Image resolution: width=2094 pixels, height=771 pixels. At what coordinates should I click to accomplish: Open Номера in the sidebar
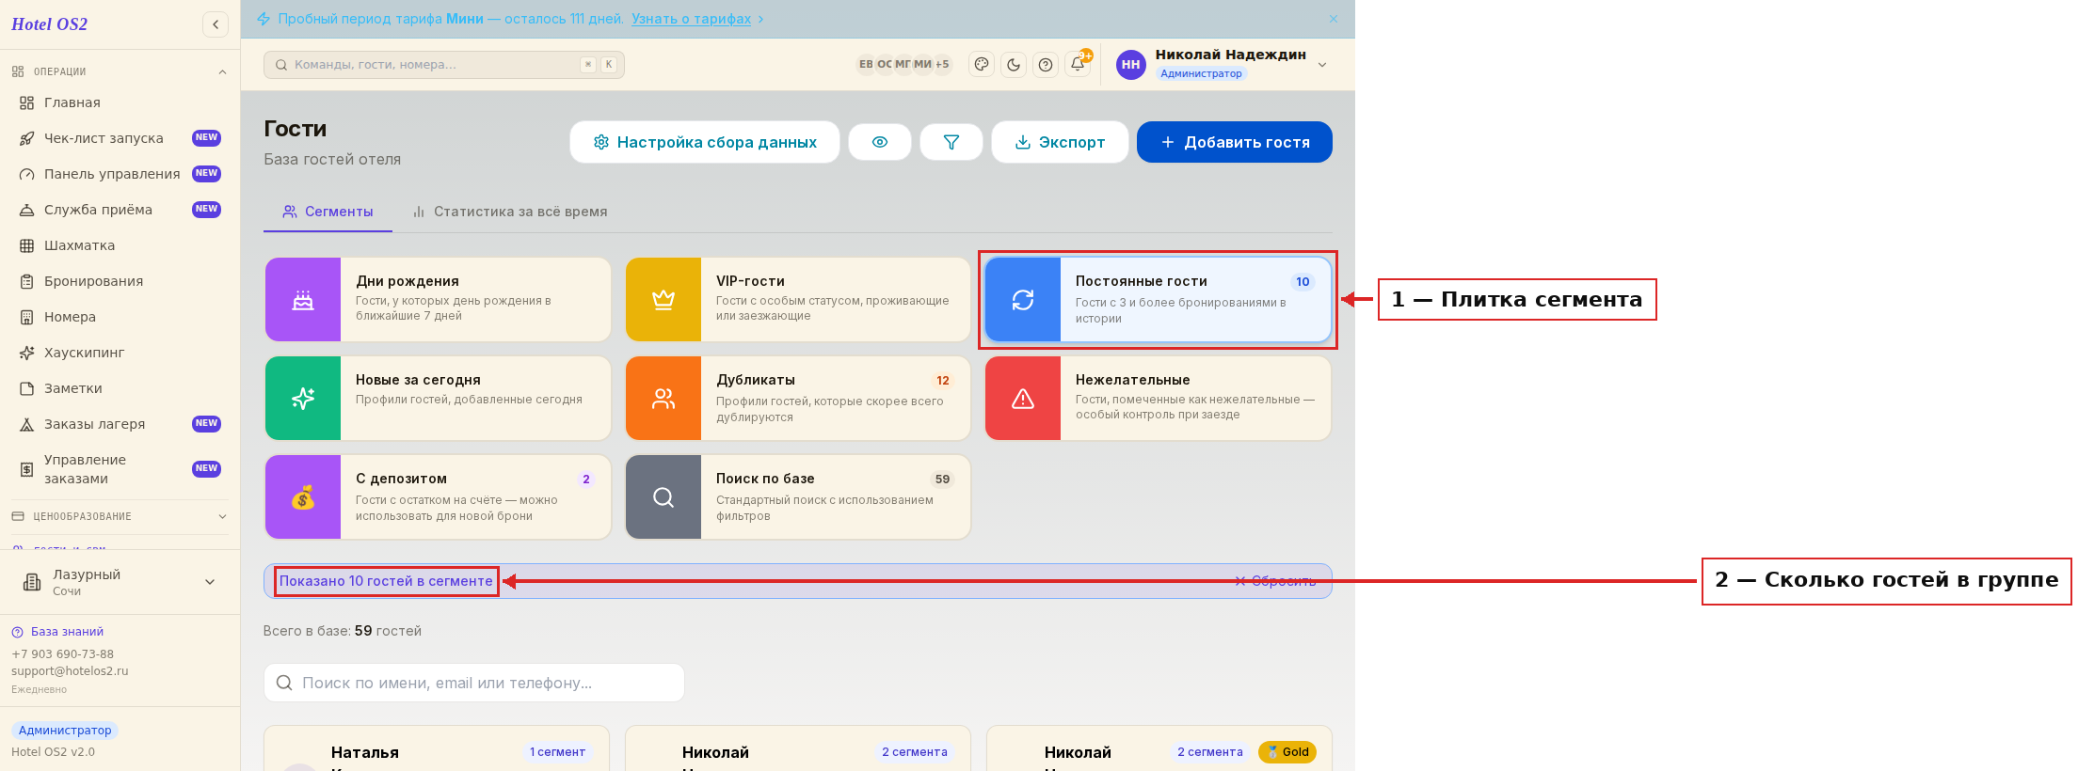click(120, 317)
